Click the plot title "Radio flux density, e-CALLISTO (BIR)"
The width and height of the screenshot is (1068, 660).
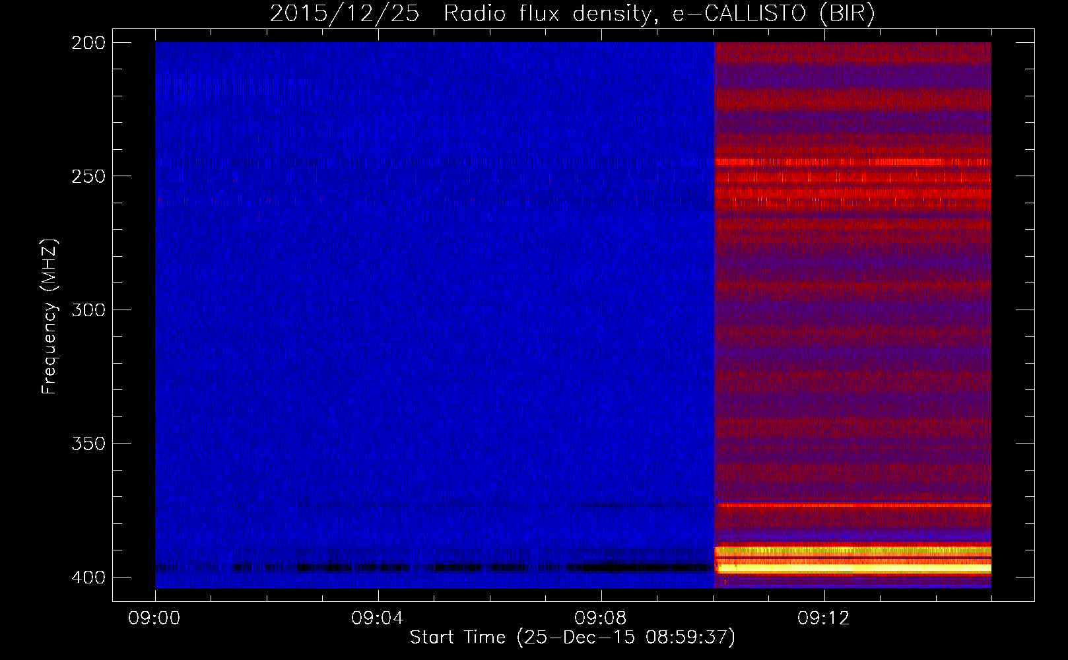point(659,14)
